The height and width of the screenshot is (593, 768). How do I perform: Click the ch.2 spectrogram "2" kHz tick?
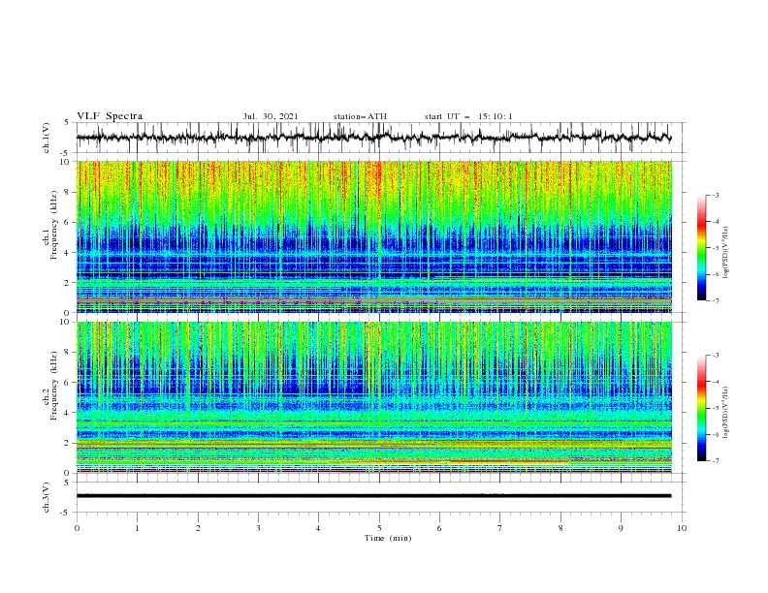[x=69, y=443]
